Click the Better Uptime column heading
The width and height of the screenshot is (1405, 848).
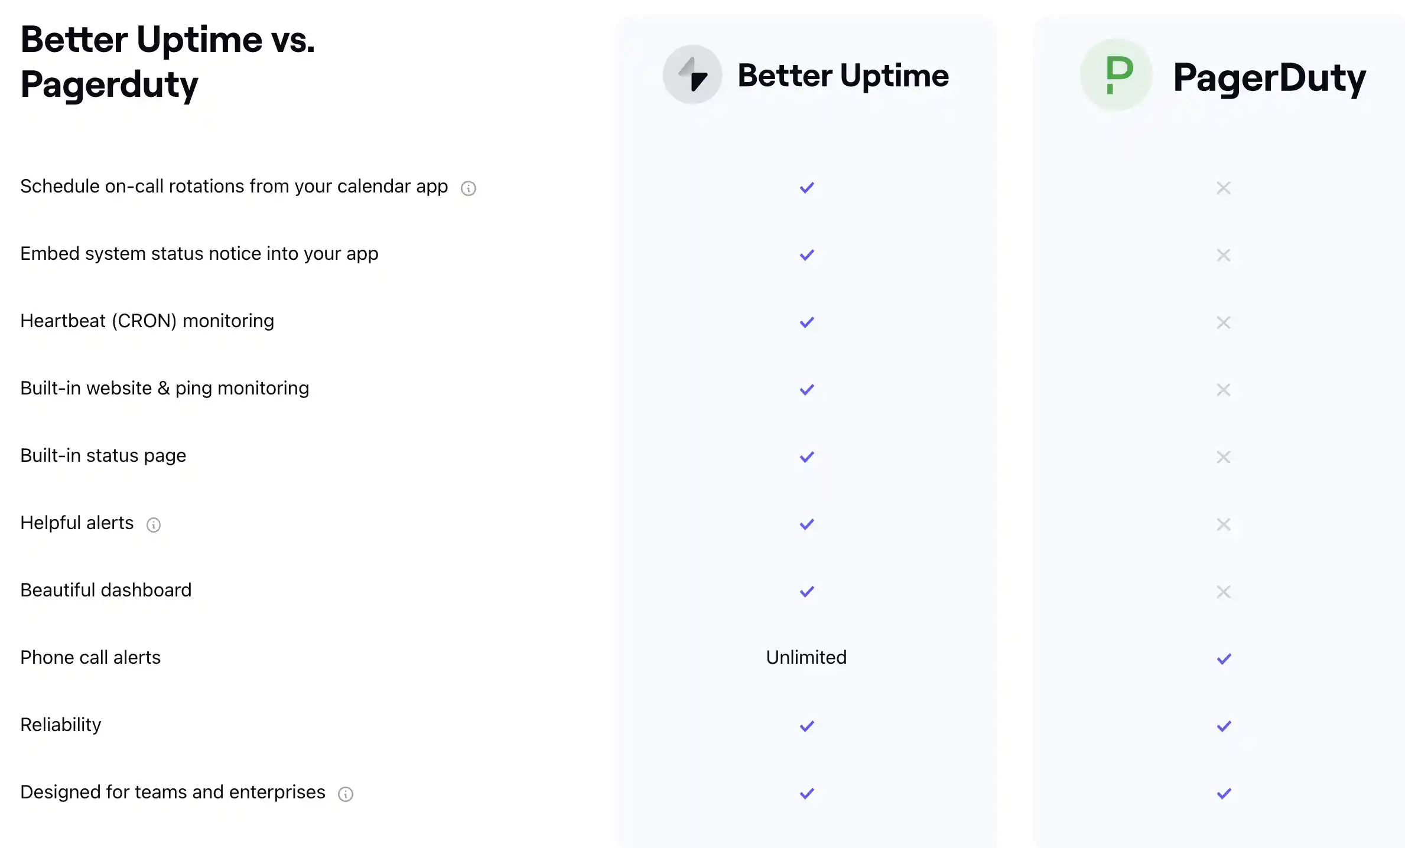pos(843,76)
